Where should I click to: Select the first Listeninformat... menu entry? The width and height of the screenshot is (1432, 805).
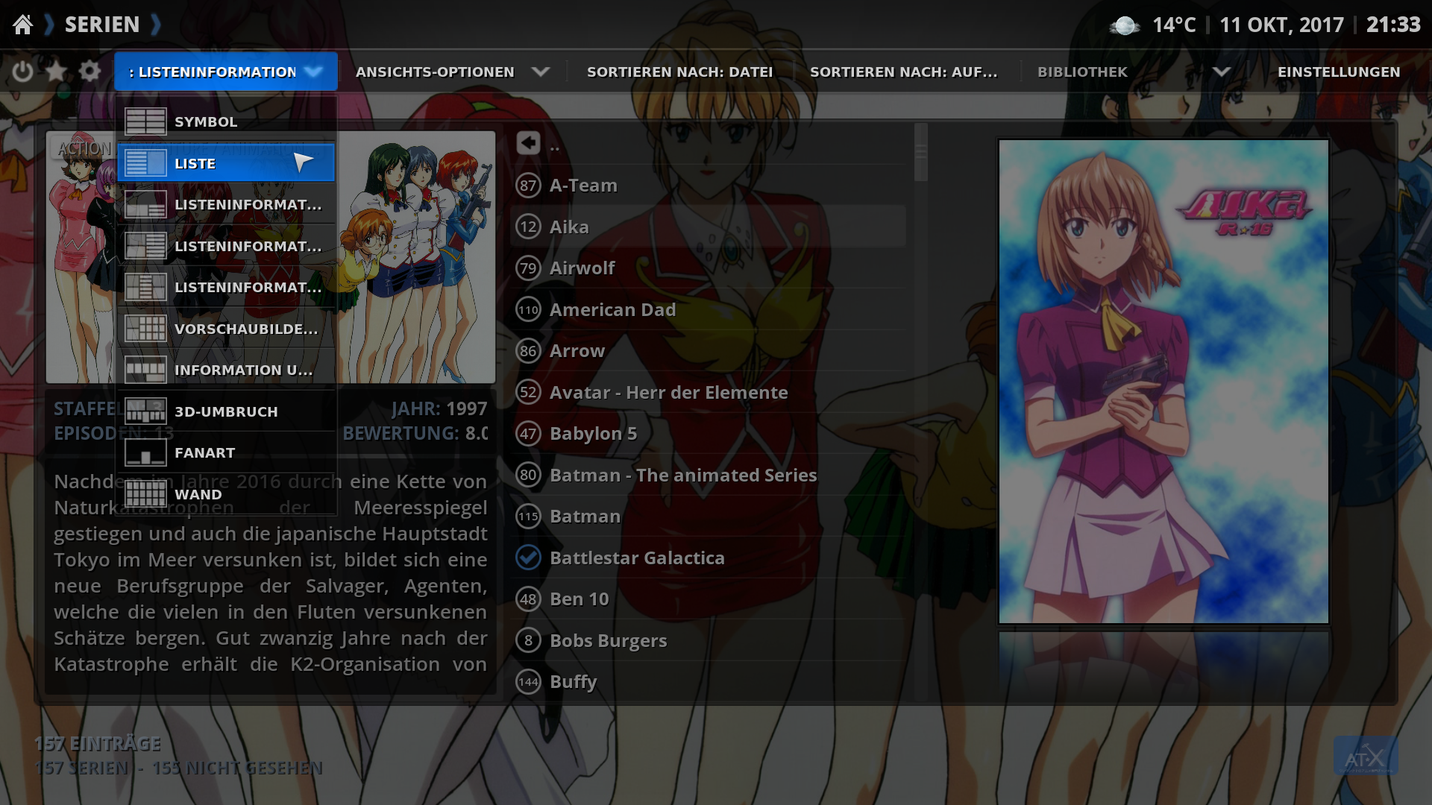click(226, 204)
